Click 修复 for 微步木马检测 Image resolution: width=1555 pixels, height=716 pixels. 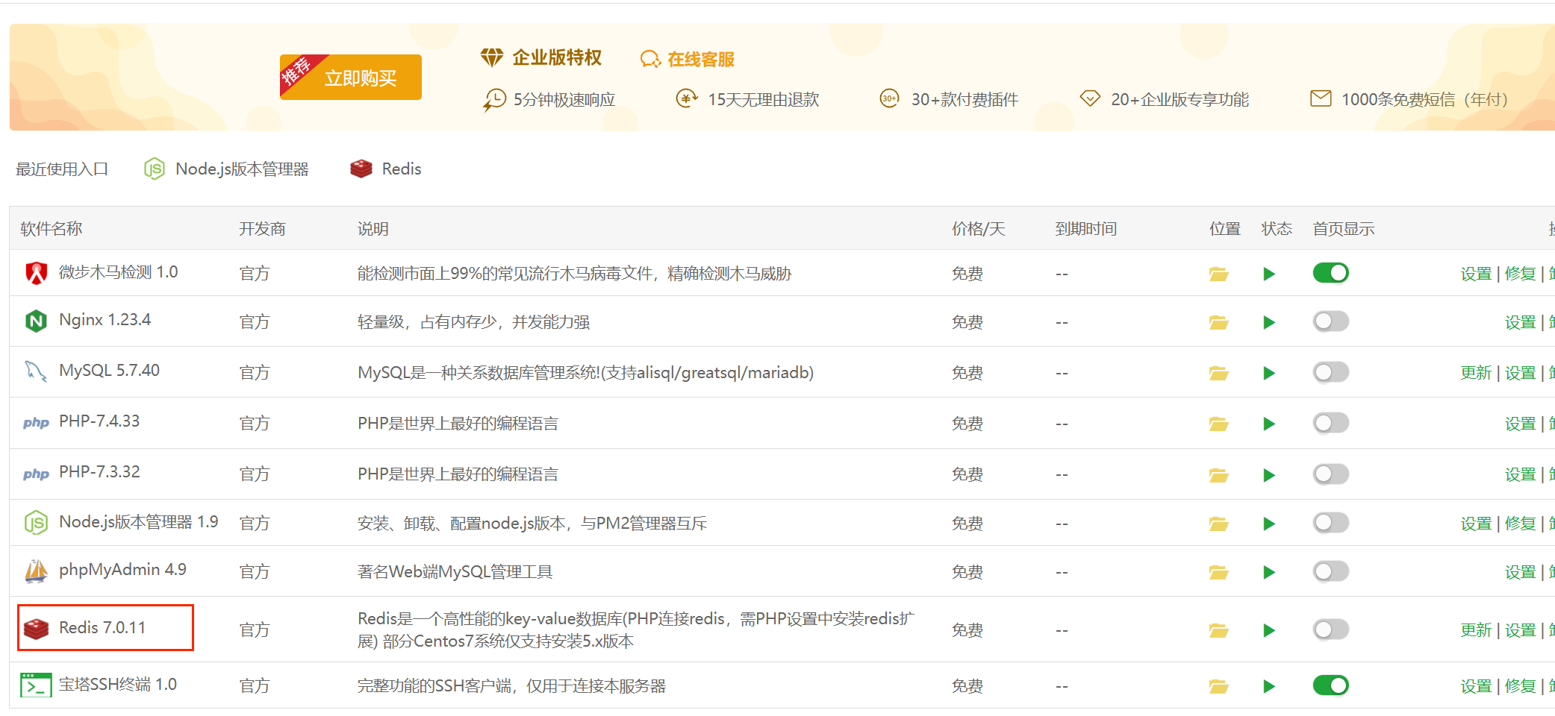click(x=1520, y=274)
